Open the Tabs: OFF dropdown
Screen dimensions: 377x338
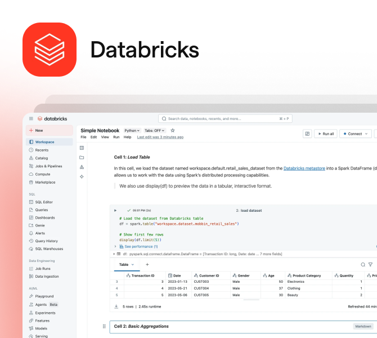(155, 131)
